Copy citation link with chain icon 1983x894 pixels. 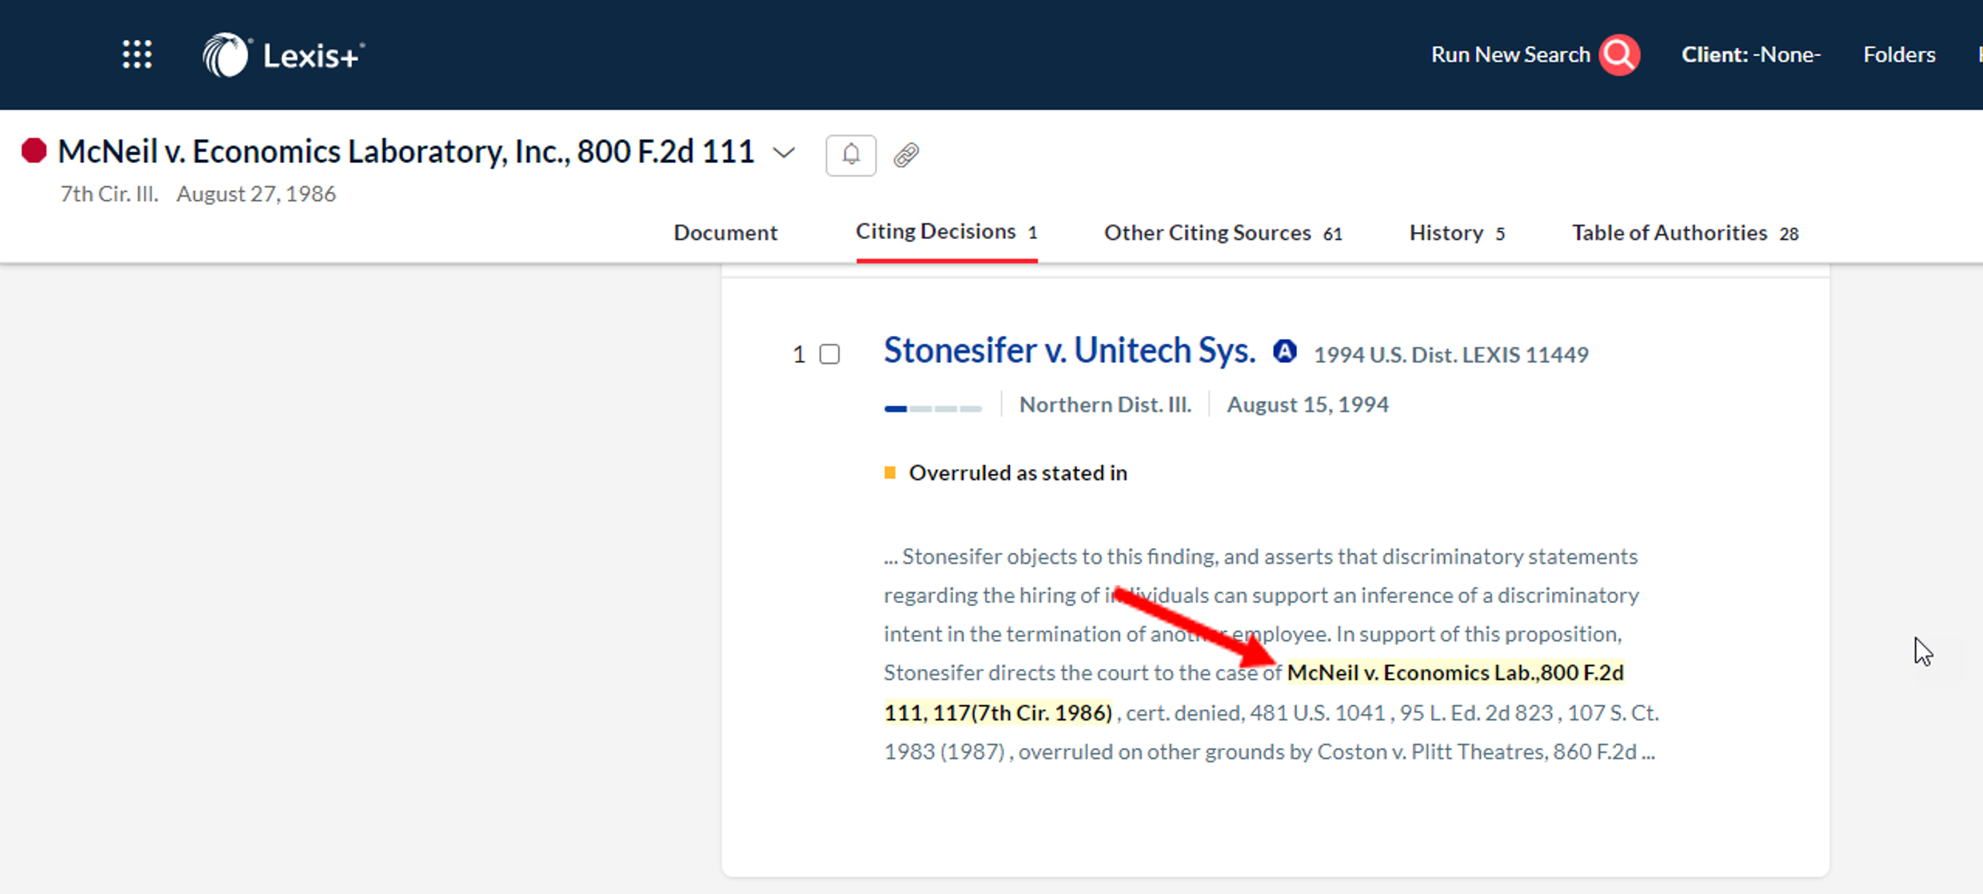(x=906, y=154)
